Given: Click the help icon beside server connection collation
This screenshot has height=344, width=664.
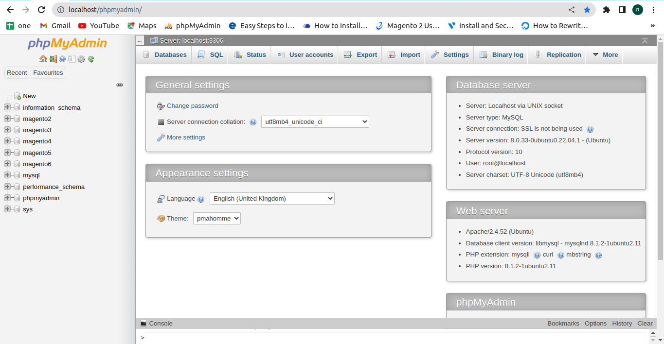Looking at the screenshot, I should coord(253,122).
